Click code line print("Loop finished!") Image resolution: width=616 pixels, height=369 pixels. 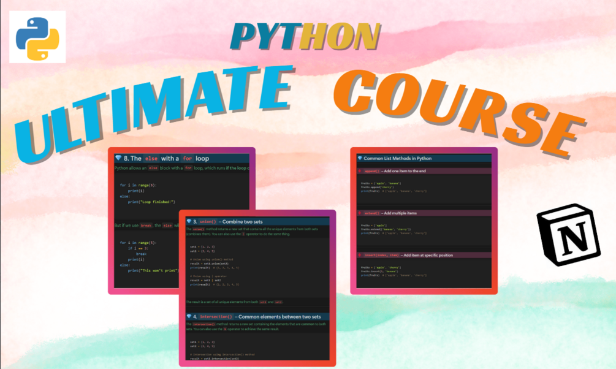point(151,202)
